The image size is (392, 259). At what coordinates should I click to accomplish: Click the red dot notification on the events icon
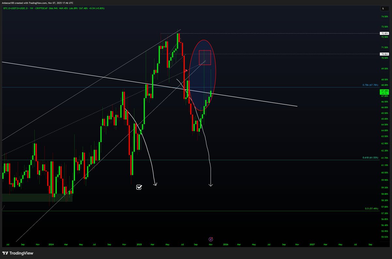click(x=213, y=237)
